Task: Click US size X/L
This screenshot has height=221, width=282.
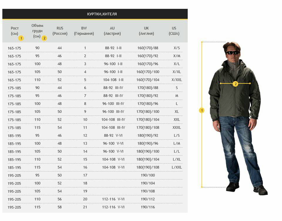Action: tap(177, 64)
